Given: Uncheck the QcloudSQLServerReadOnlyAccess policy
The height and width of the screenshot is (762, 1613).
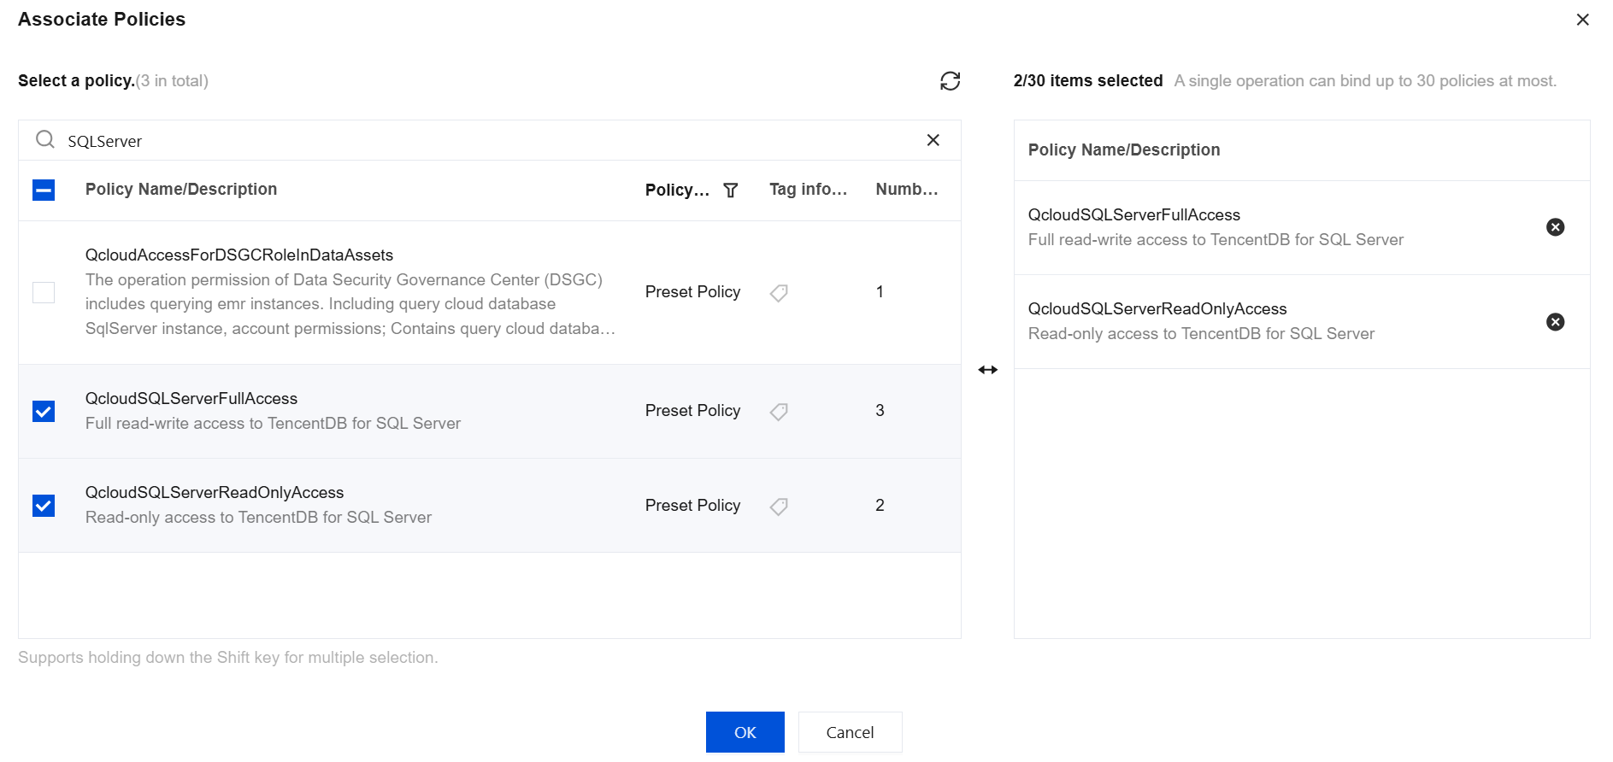Looking at the screenshot, I should (x=44, y=506).
